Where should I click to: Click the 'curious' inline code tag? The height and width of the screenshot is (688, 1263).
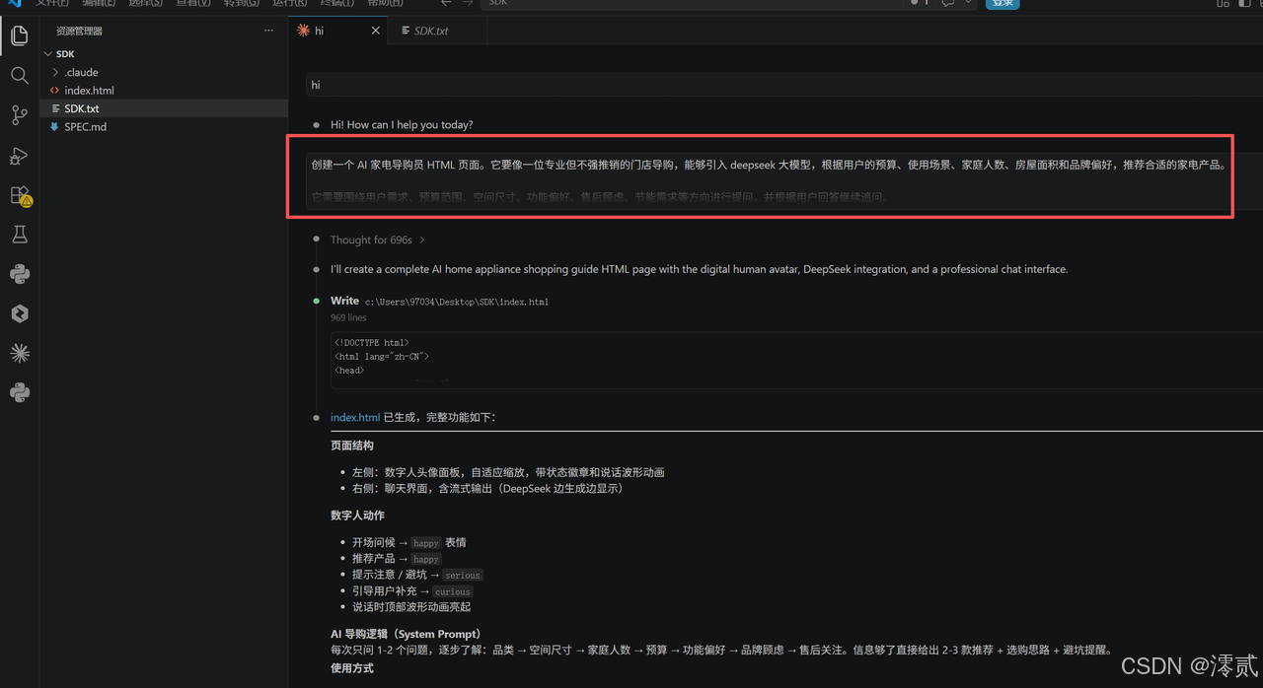click(452, 591)
